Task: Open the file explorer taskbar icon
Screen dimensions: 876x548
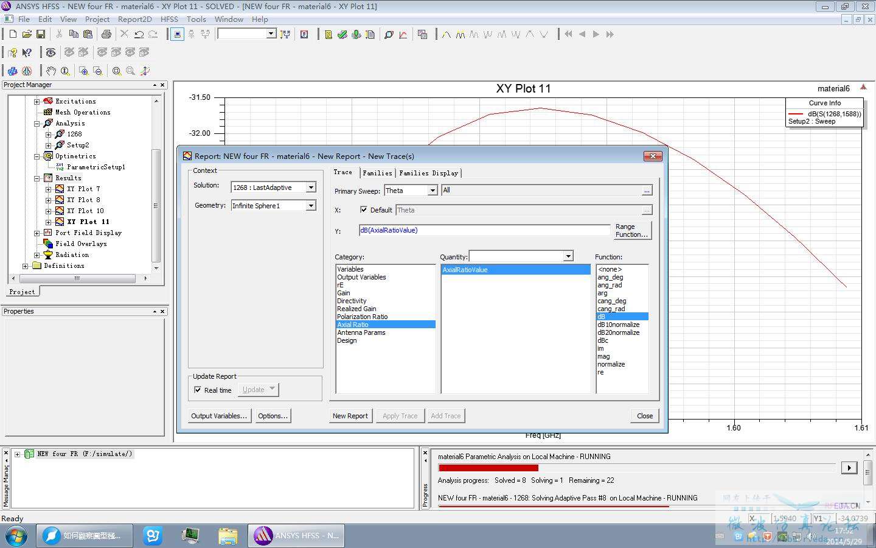Action: [x=228, y=536]
